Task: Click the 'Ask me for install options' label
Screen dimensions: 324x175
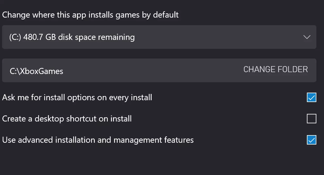Action: 77,98
